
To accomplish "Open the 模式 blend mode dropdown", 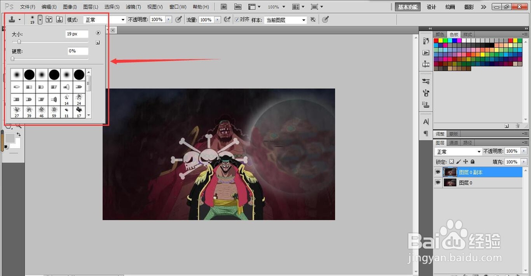I will 104,20.
